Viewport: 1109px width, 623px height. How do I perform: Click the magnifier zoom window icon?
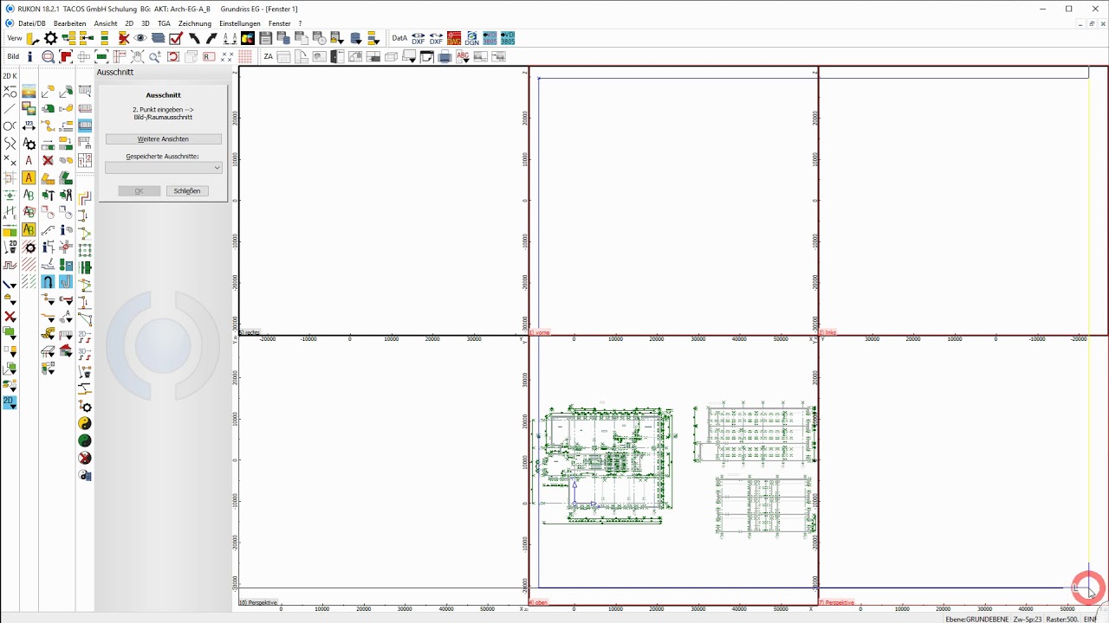(49, 56)
